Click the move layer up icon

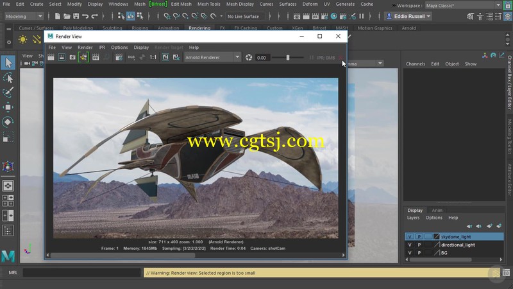point(469,226)
